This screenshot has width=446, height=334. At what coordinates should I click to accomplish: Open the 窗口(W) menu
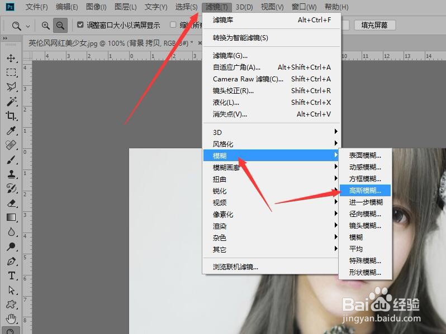pyautogui.click(x=304, y=7)
